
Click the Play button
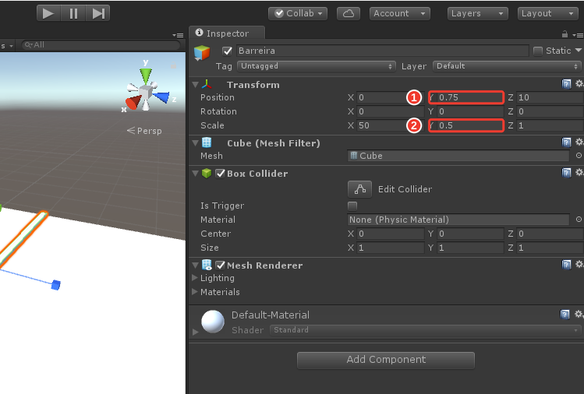point(49,13)
